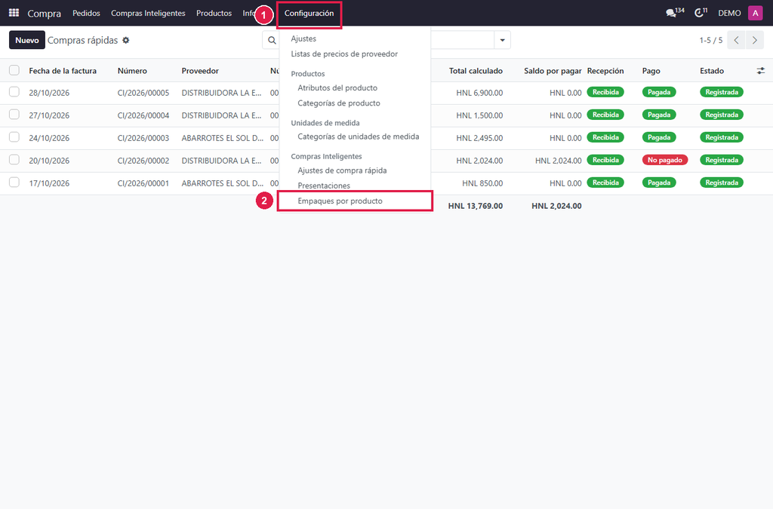Check the row for CI/2026/00004

pos(14,115)
